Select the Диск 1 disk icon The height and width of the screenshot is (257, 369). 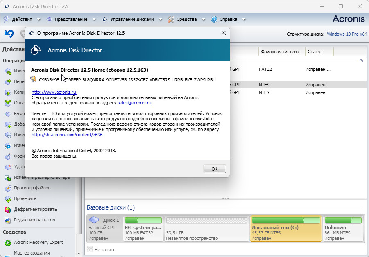94,220
